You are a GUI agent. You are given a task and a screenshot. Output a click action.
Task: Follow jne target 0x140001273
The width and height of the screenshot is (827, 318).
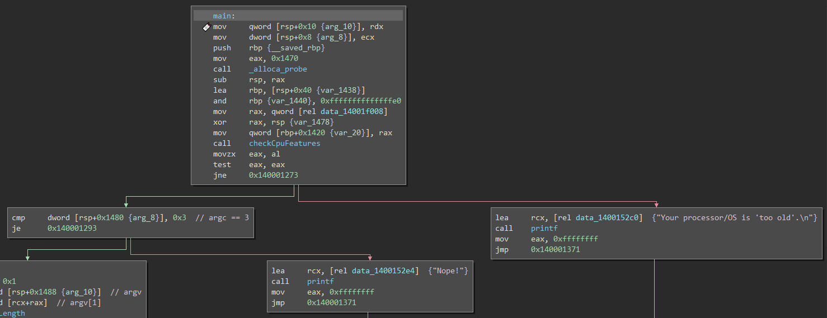274,175
